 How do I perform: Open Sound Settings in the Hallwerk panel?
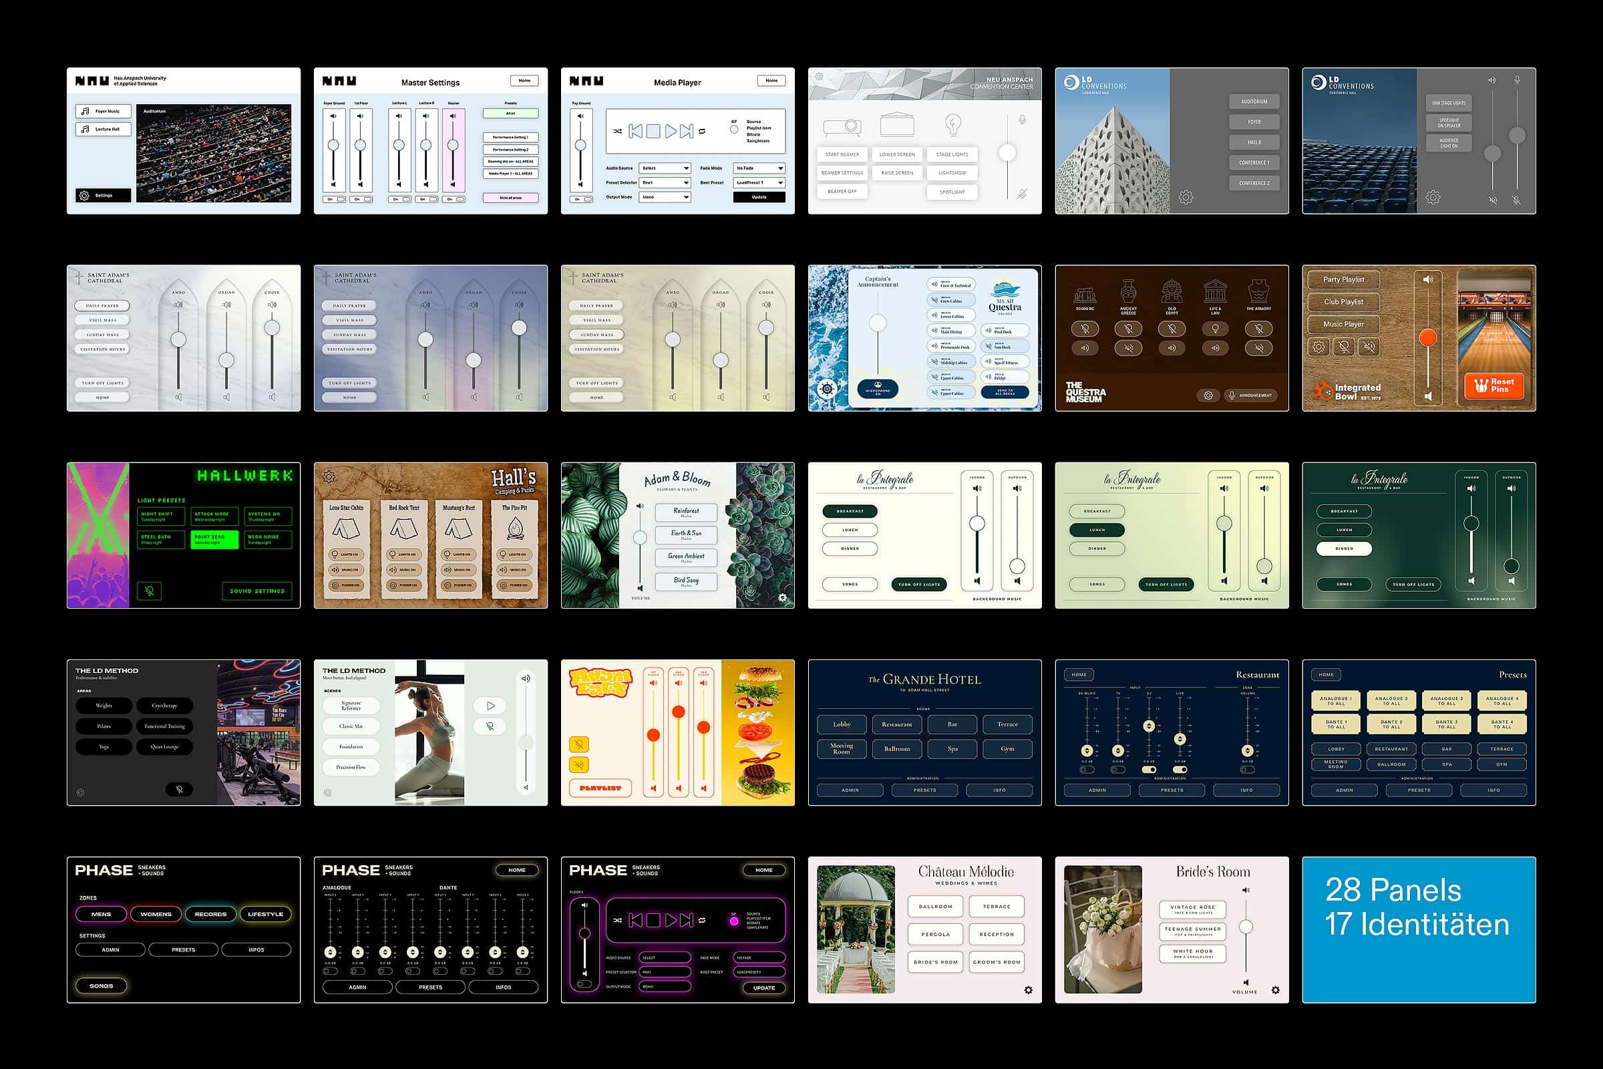coord(257,591)
